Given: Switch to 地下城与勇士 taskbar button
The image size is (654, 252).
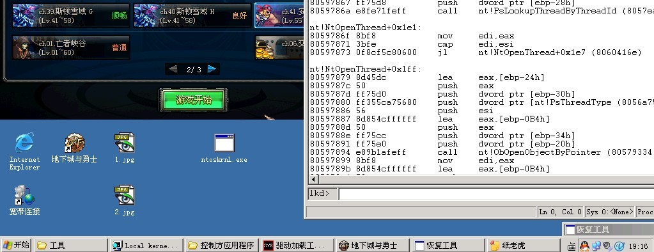Looking at the screenshot, I should pos(373,246).
